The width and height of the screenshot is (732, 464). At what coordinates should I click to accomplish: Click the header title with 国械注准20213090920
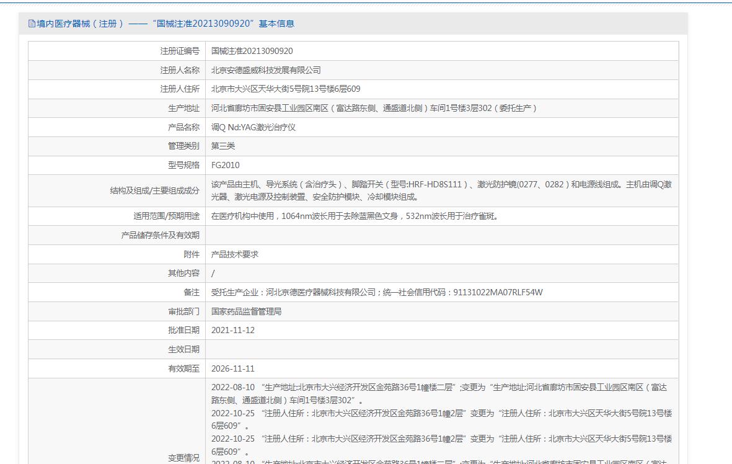click(x=165, y=24)
